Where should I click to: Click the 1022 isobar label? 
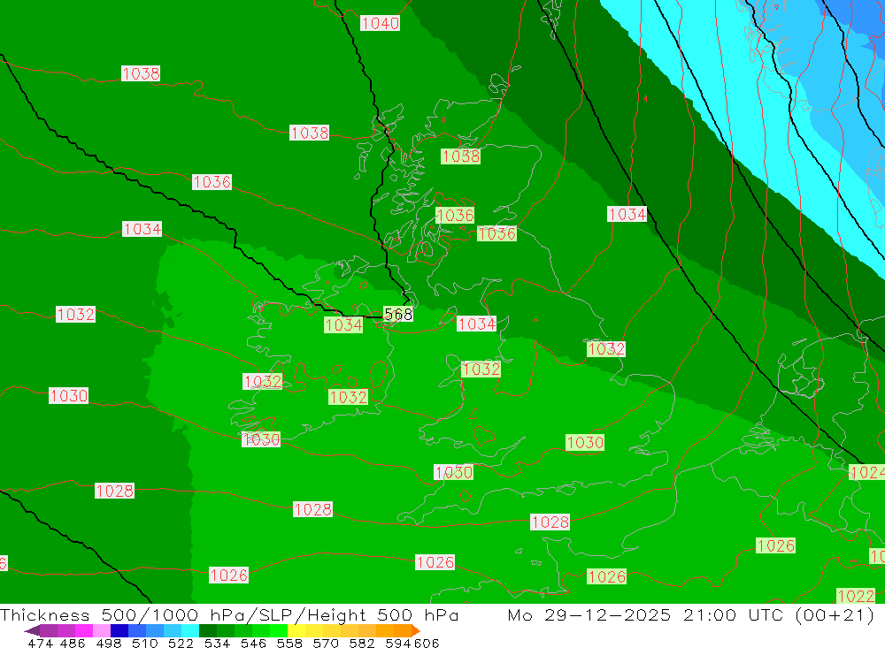pos(856,596)
